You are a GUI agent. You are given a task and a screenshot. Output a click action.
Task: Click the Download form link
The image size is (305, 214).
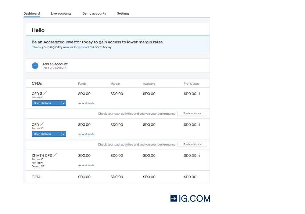[x=81, y=47]
